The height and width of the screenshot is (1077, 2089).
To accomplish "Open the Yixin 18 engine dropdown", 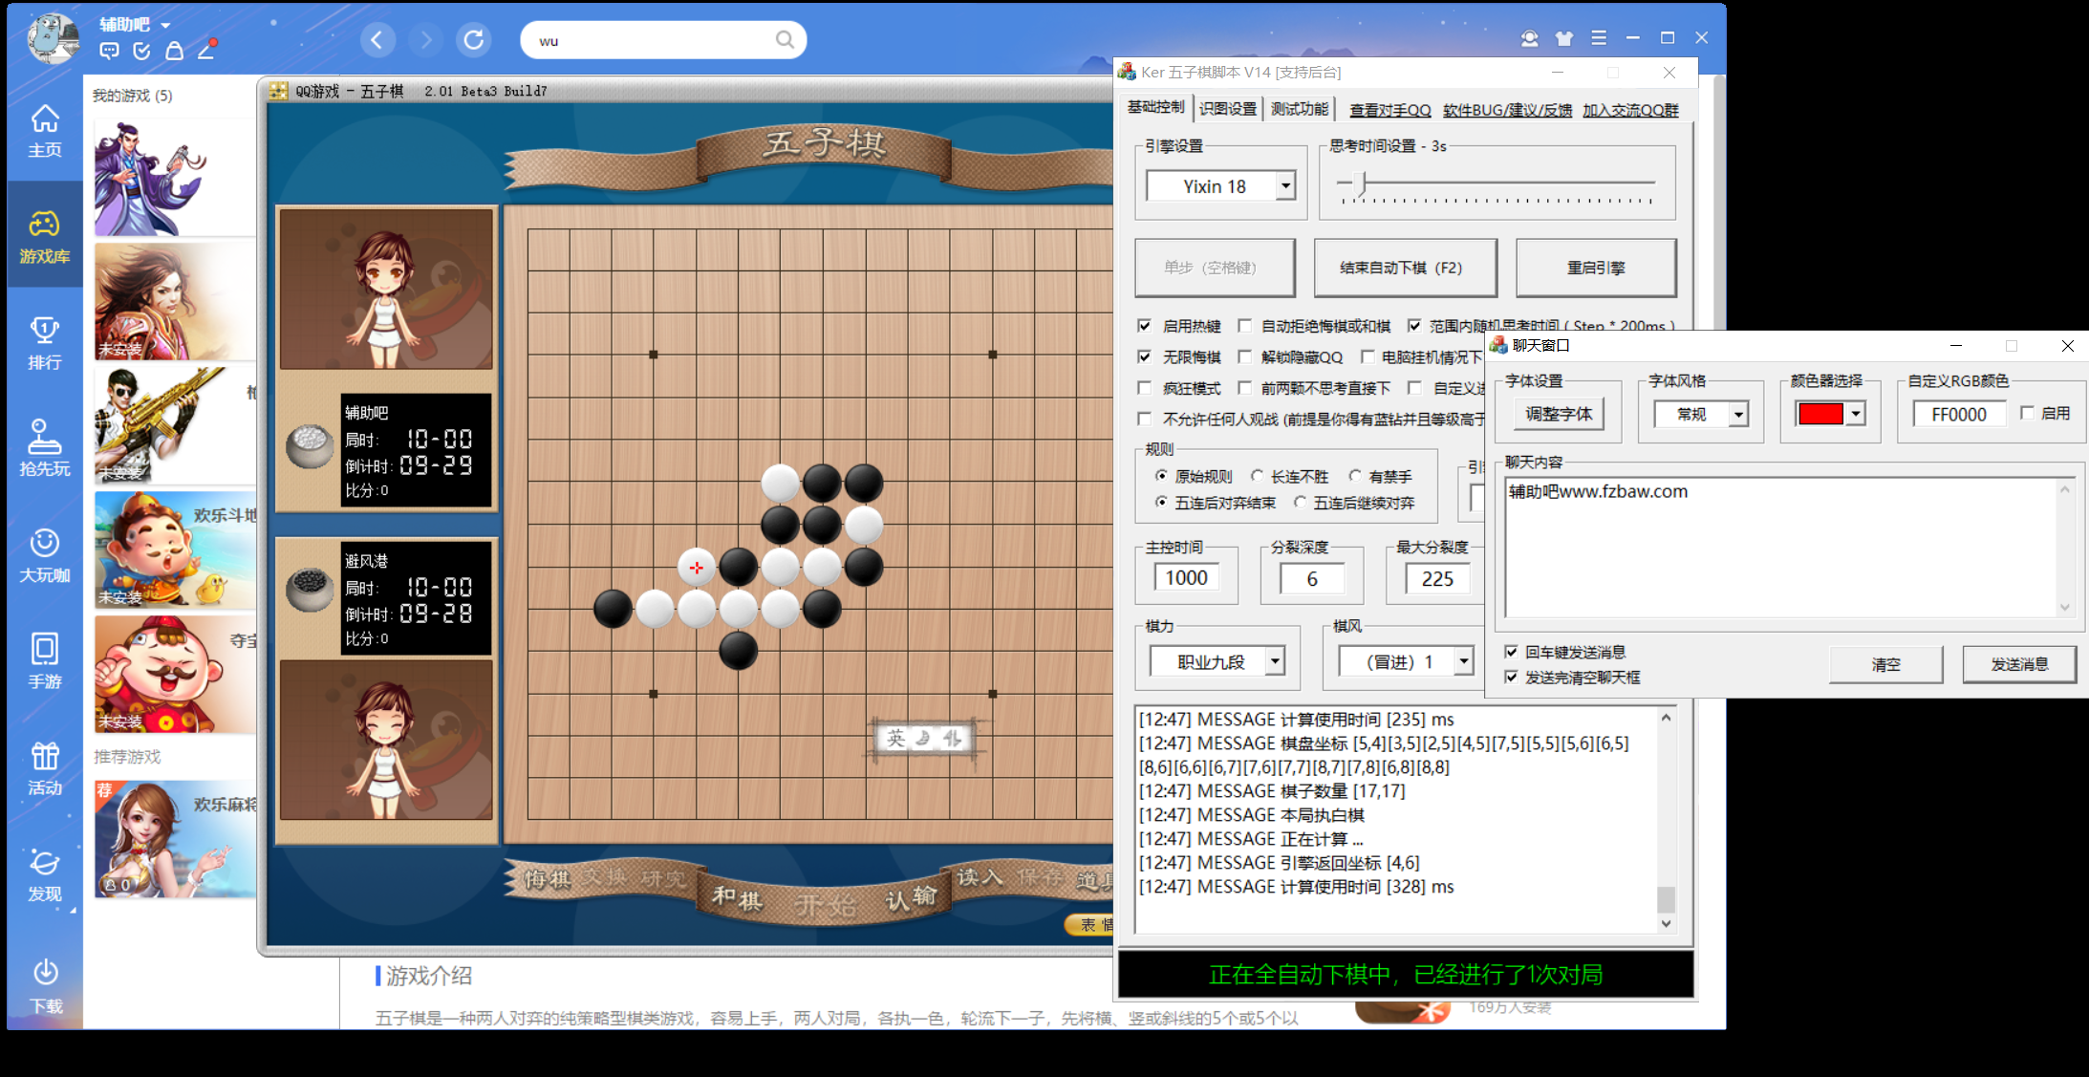I will (x=1285, y=185).
